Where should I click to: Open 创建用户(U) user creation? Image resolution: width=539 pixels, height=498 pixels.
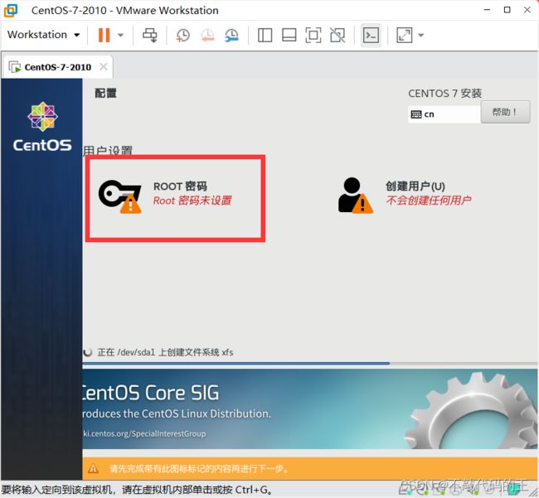[405, 195]
